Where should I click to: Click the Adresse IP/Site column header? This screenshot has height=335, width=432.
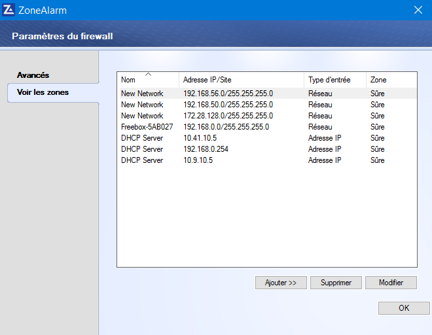pyautogui.click(x=242, y=80)
